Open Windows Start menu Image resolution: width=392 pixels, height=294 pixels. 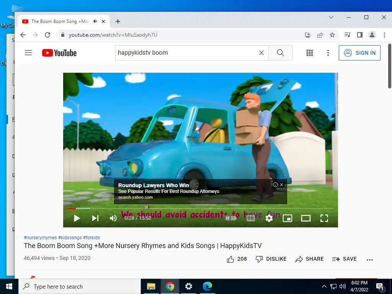click(x=9, y=286)
